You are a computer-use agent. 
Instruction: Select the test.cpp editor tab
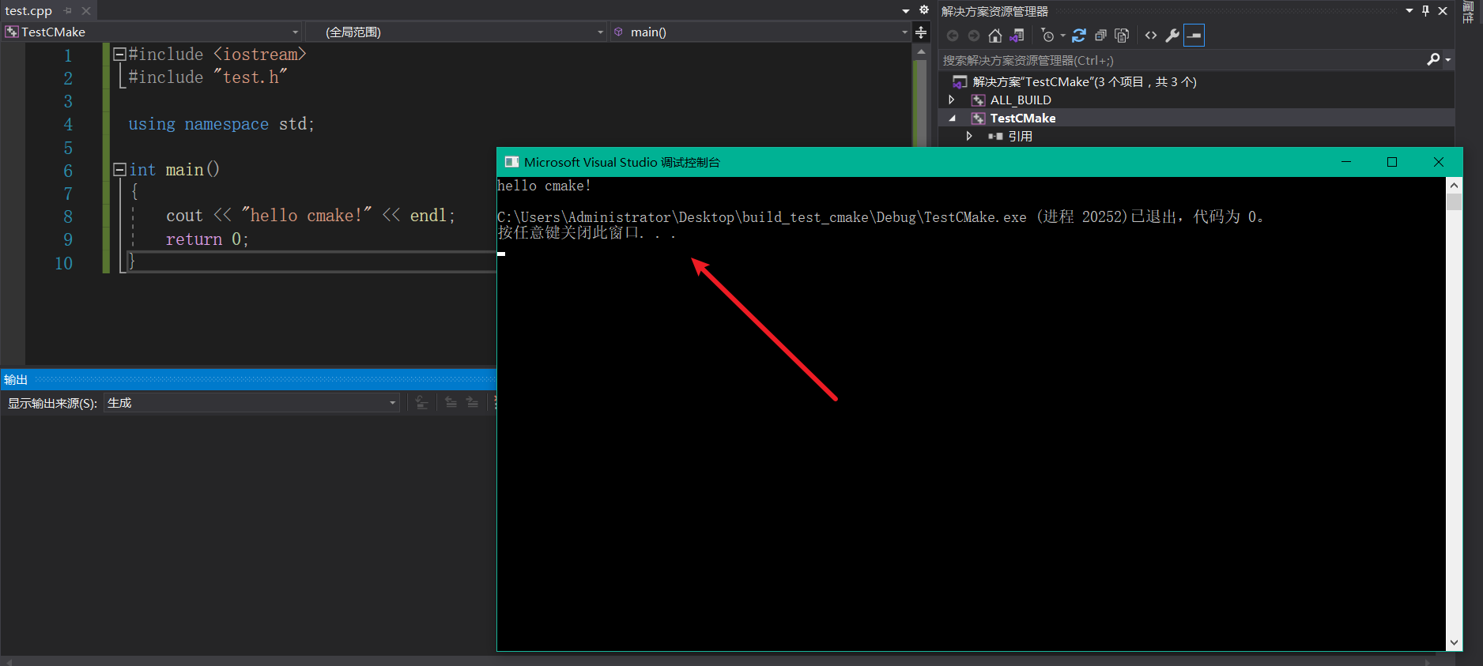click(28, 11)
